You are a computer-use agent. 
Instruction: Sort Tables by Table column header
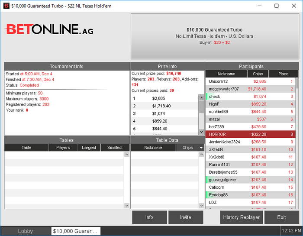pos(26,148)
